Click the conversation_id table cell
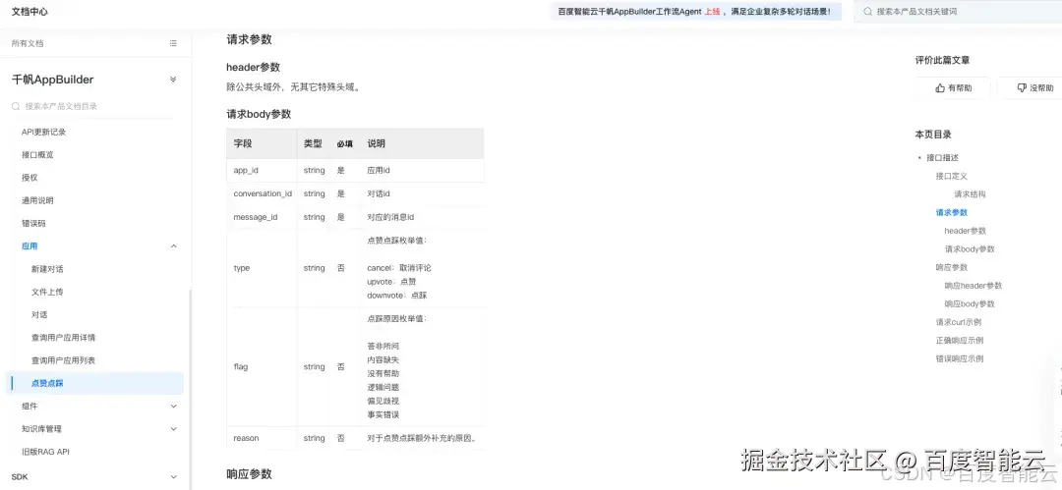 coord(263,193)
